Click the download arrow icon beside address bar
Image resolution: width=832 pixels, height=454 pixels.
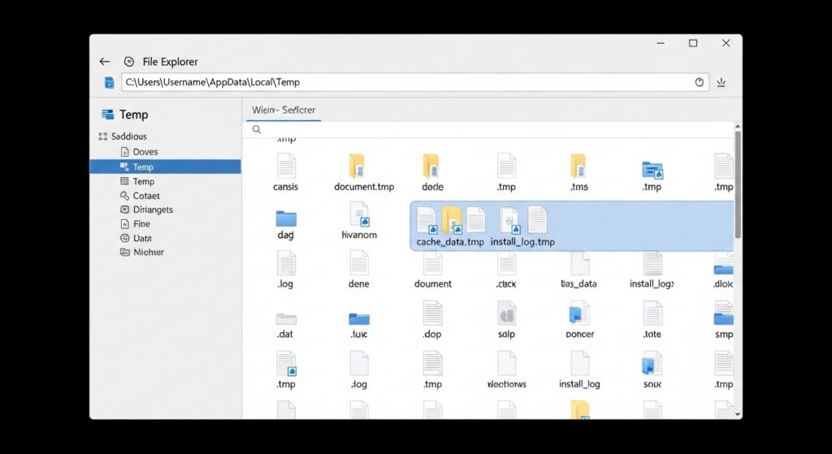coord(721,82)
